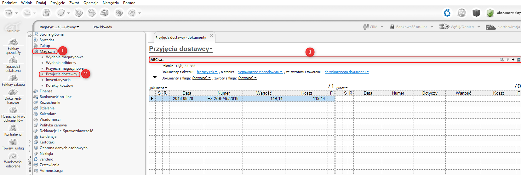Click the printer icon in the toolbar

(104, 13)
